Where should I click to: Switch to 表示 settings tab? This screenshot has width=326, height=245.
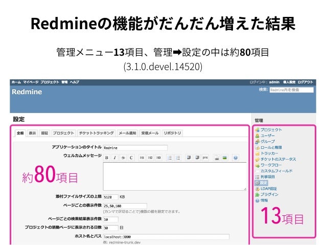tap(32, 133)
